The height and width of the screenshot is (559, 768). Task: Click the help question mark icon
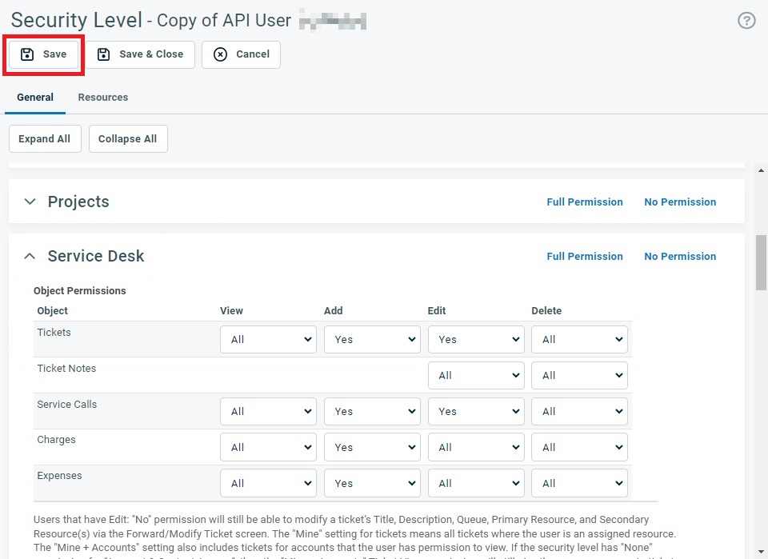(x=746, y=21)
